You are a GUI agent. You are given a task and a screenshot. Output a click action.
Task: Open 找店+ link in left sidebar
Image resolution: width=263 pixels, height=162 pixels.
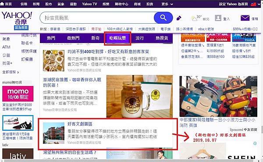coord(7,63)
